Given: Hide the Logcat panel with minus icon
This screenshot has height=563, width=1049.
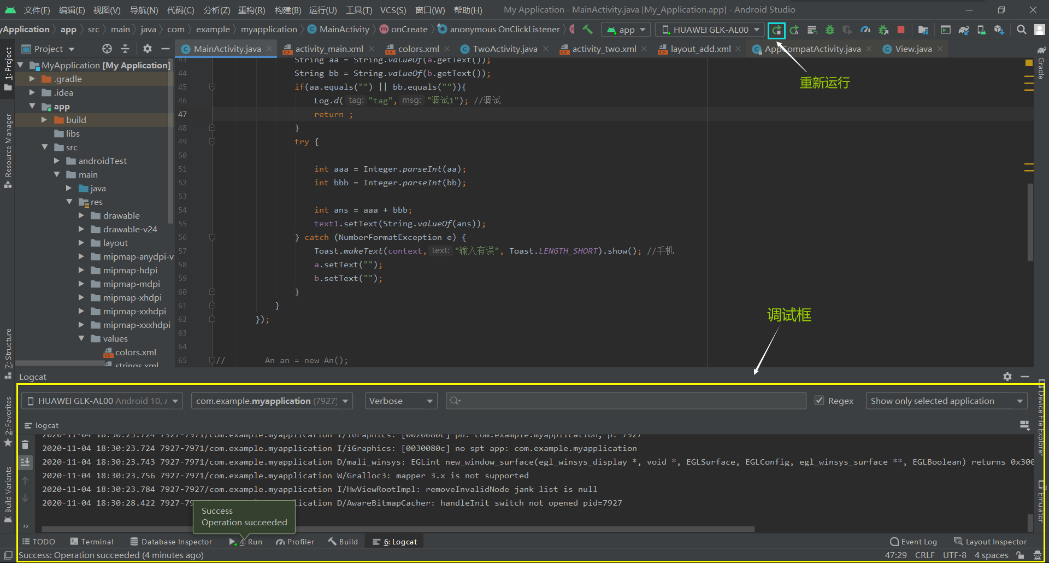Looking at the screenshot, I should coord(1025,377).
